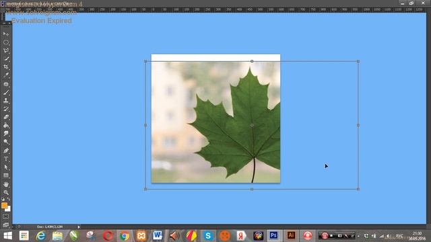Select the Dodge tool
Image resolution: width=431 pixels, height=242 pixels.
[6, 142]
